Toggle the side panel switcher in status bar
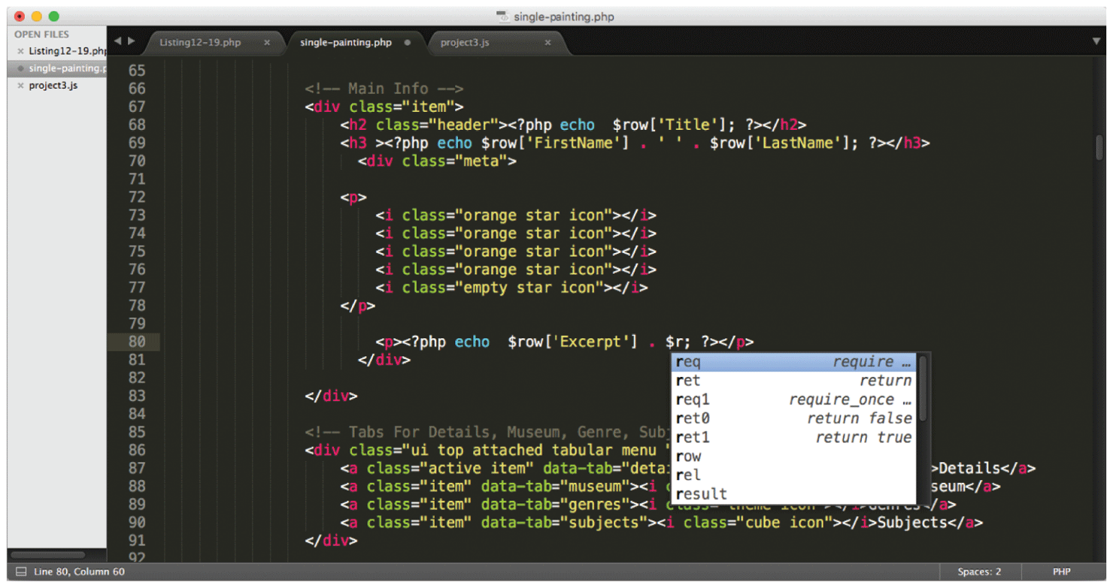The height and width of the screenshot is (588, 1113). [21, 571]
